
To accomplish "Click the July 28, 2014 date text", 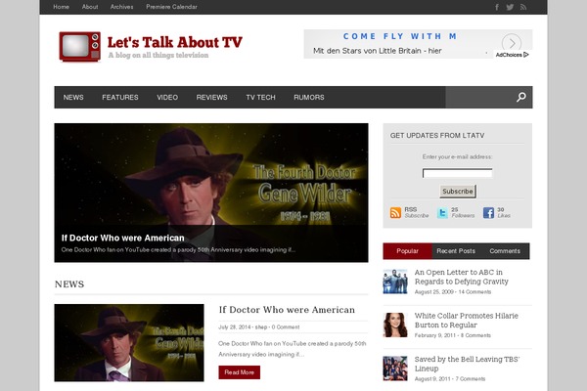I will [235, 327].
